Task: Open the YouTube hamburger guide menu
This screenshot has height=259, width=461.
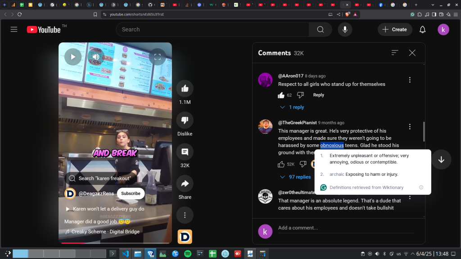Action: pyautogui.click(x=14, y=29)
